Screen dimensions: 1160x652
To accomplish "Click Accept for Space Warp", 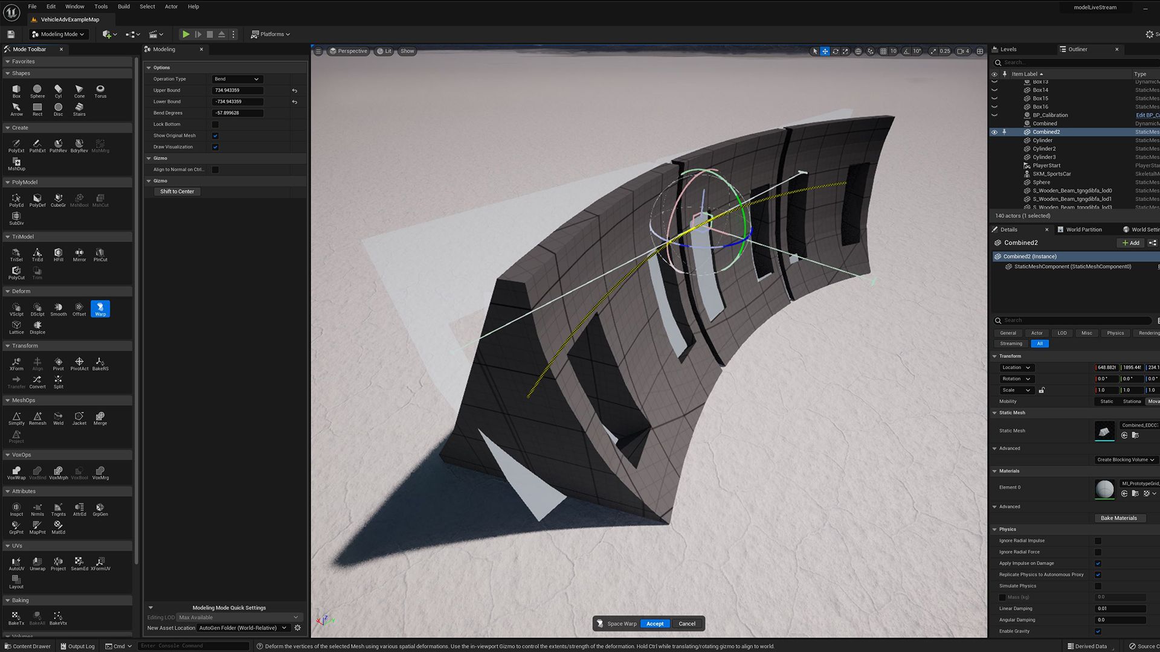I will 654,624.
